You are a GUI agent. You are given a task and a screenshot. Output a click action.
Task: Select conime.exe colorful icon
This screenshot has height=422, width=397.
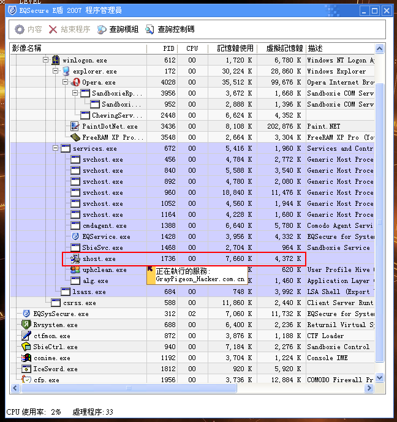click(x=26, y=358)
